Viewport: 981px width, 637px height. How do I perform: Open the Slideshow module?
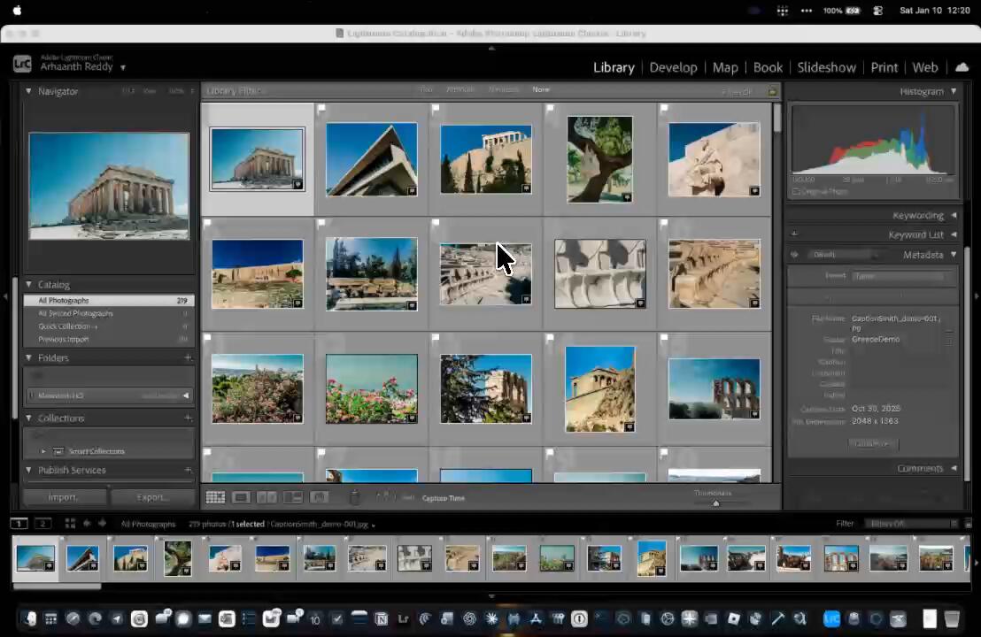(x=826, y=67)
